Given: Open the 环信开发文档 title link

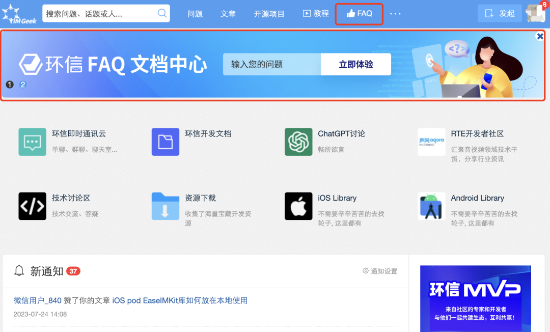Looking at the screenshot, I should tap(208, 133).
